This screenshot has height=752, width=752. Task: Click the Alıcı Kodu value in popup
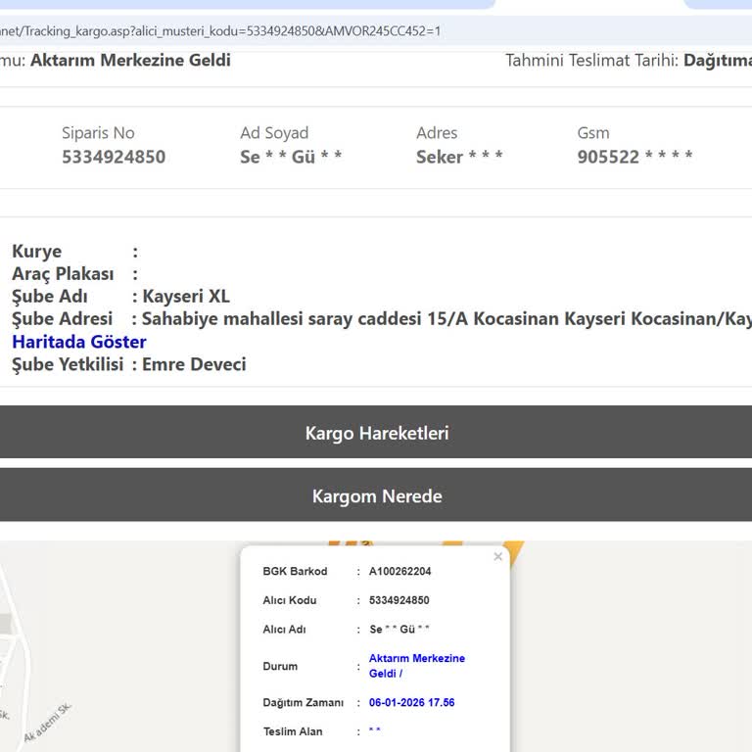coord(399,600)
